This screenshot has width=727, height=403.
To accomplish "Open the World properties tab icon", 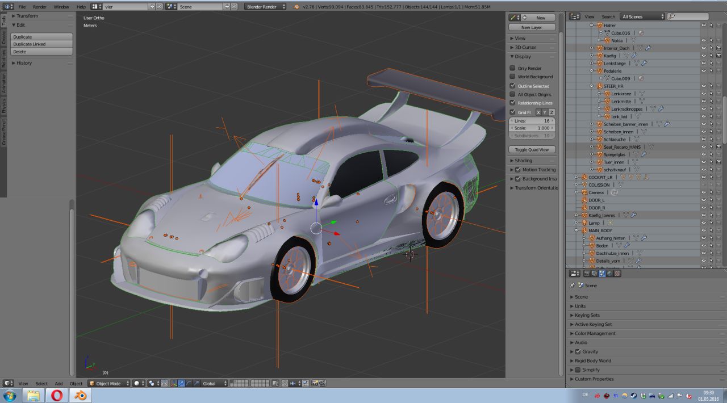I will [x=609, y=274].
